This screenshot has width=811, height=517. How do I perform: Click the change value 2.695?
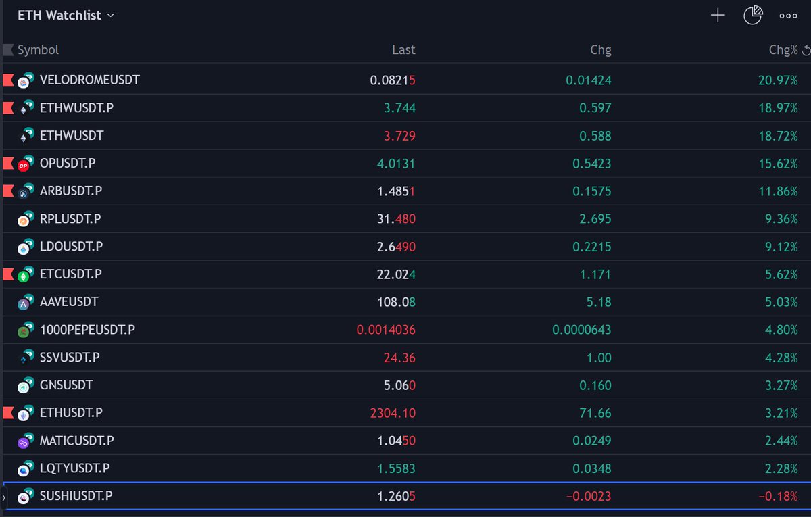click(595, 218)
